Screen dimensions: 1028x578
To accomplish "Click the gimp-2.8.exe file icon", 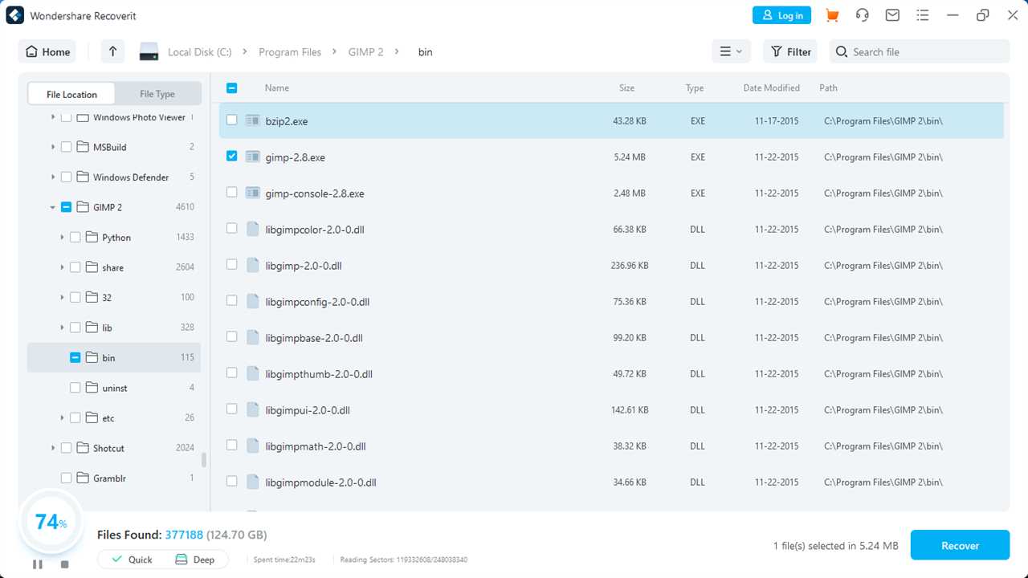I will tap(253, 157).
